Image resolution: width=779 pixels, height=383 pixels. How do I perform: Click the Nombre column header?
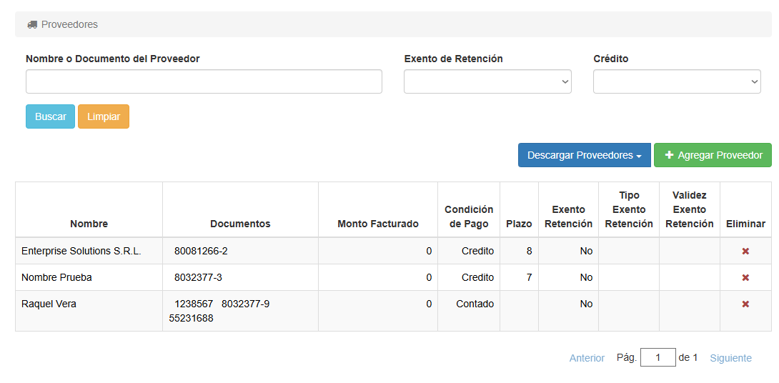tap(89, 224)
